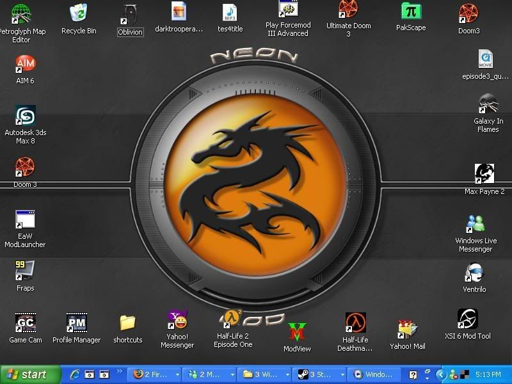The height and width of the screenshot is (384, 512).
Task: Open the Start menu
Action: click(x=30, y=374)
